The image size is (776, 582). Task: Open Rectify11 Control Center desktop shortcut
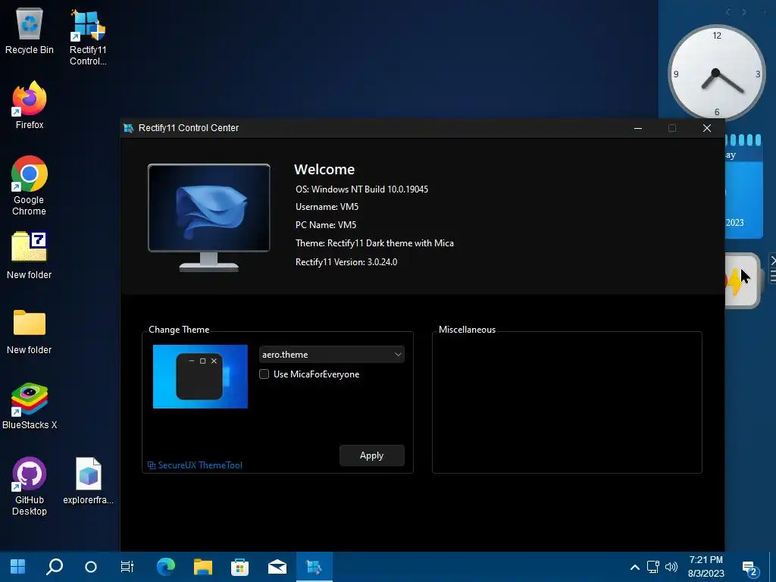click(88, 37)
